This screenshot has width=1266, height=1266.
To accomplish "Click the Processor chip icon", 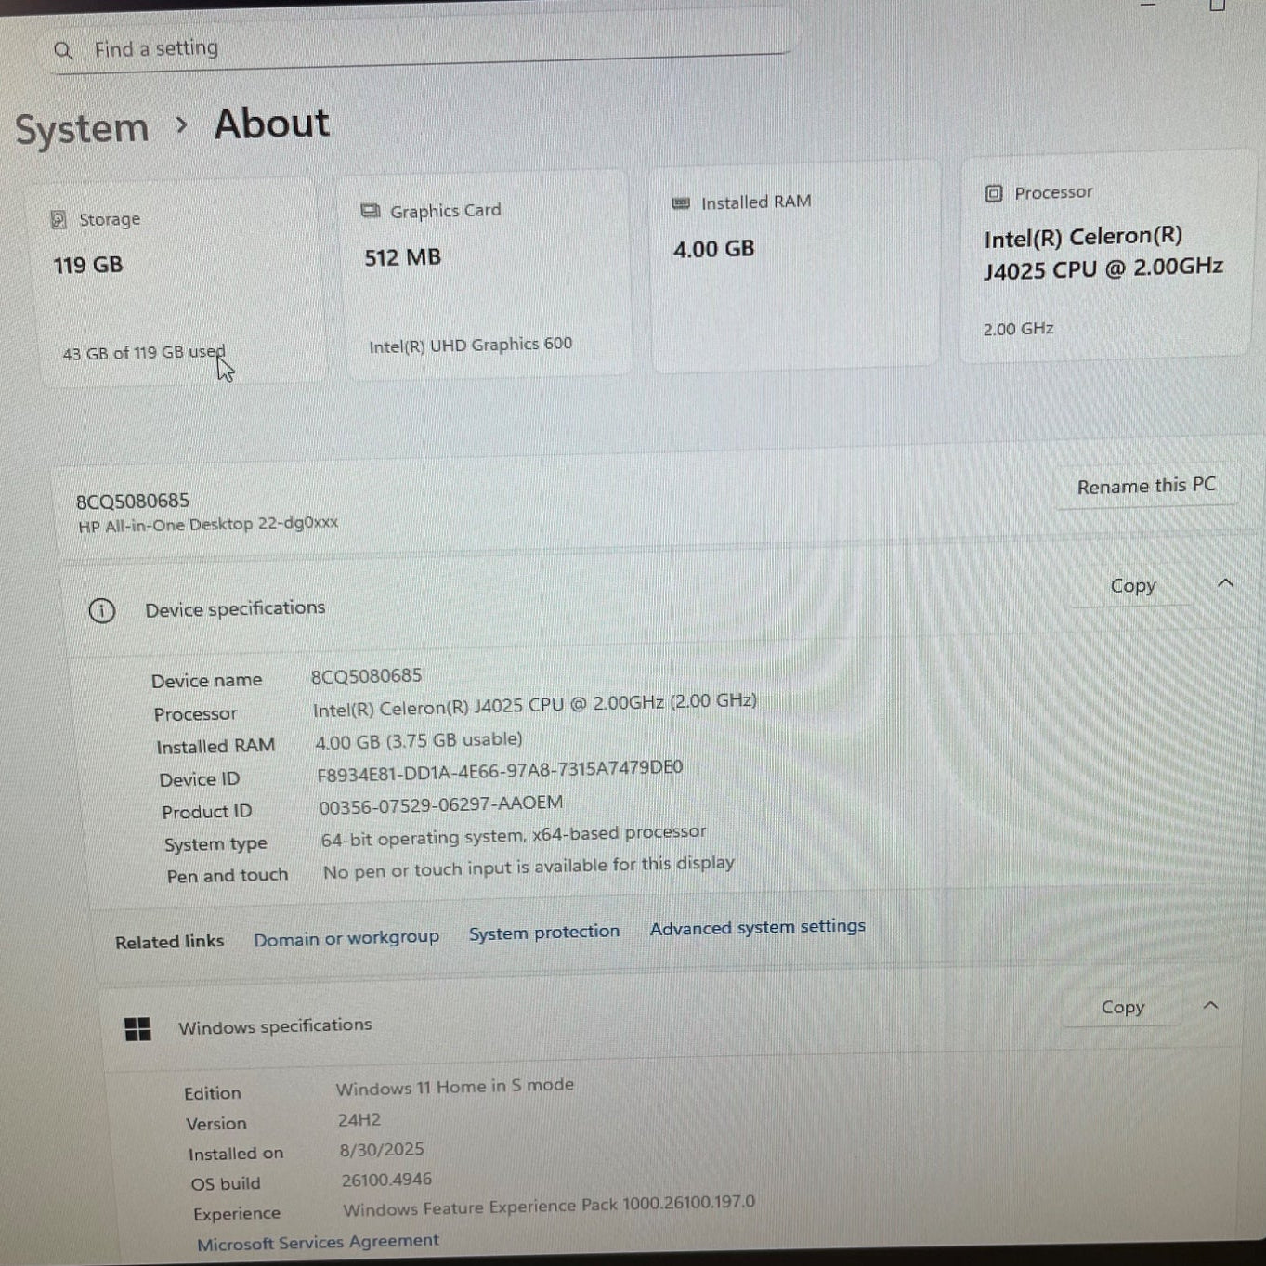I will point(992,192).
